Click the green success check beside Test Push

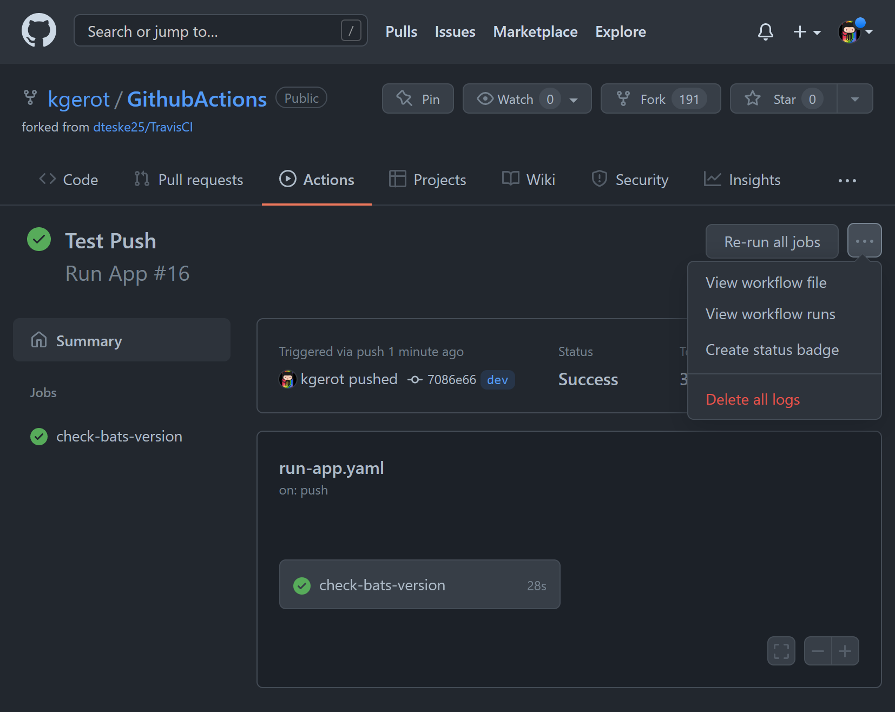pos(39,239)
